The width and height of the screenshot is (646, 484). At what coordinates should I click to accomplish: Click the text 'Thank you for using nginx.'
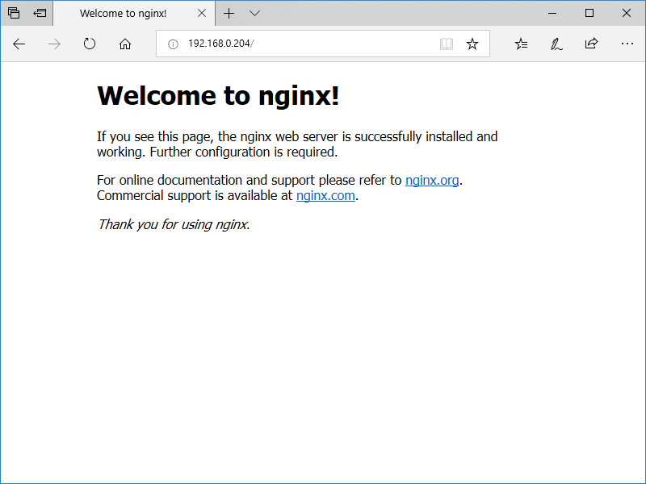[174, 224]
